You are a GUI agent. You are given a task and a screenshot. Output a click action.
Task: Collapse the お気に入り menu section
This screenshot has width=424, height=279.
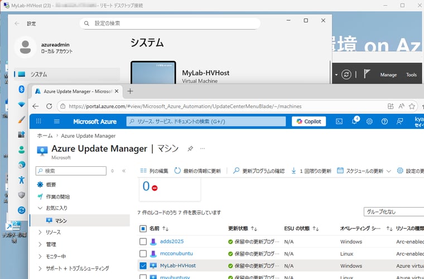40,208
